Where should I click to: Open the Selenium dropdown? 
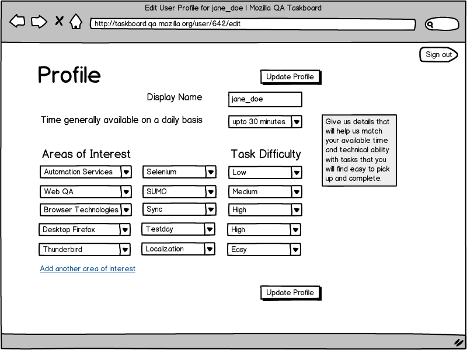(x=179, y=172)
